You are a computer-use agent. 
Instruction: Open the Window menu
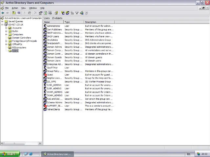33,8
